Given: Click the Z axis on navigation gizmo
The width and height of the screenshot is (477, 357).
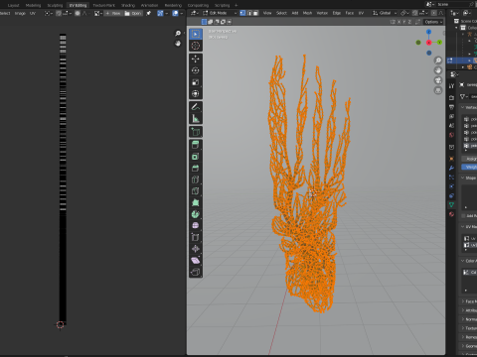Looking at the screenshot, I should point(429,32).
